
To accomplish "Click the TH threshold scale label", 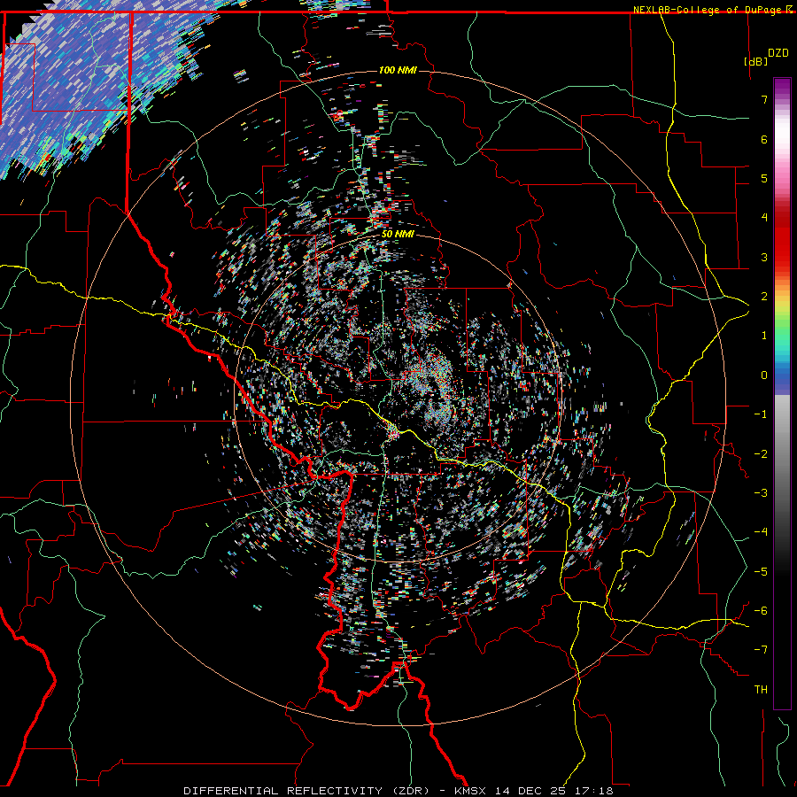I will coord(761,690).
